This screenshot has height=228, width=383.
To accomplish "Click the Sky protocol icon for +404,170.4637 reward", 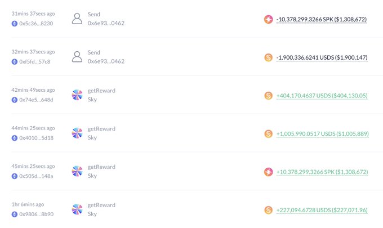I will [78, 95].
